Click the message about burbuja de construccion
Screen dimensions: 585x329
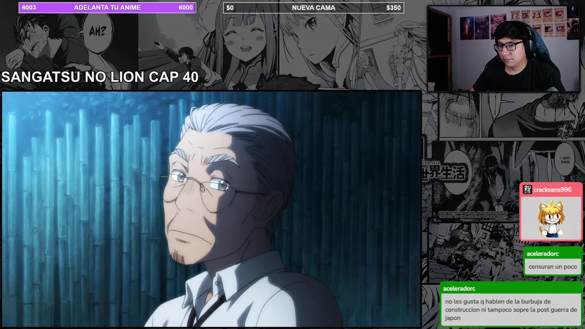511,310
